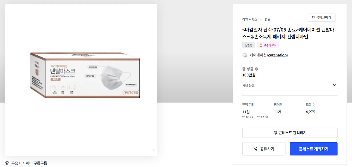
Task: Click the gear icon in 콘테스트 관리하기
Action: click(x=275, y=133)
